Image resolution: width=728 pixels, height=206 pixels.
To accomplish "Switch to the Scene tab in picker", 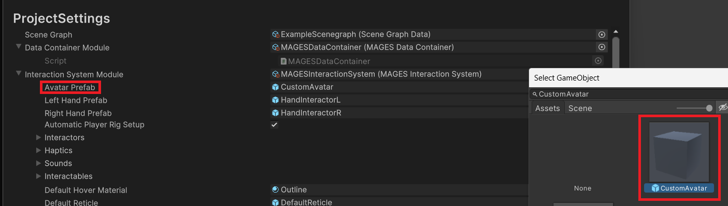I will click(x=580, y=108).
